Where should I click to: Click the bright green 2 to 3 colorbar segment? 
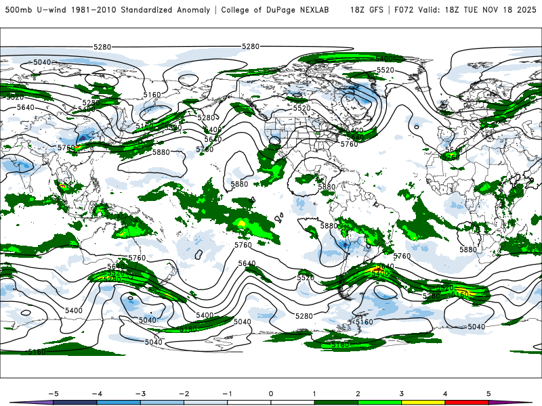coord(380,403)
